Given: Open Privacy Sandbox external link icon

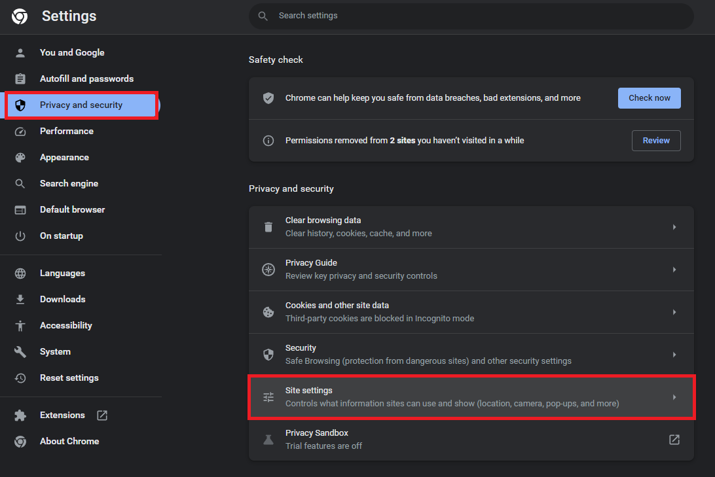Looking at the screenshot, I should (674, 440).
